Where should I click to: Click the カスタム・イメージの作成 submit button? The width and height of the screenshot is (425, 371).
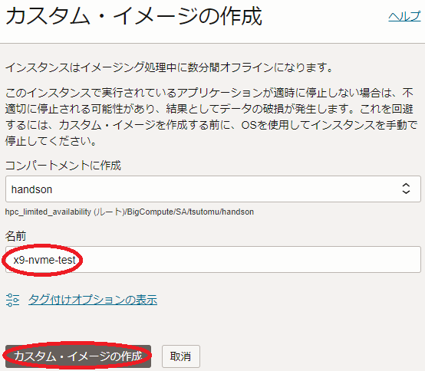click(78, 356)
